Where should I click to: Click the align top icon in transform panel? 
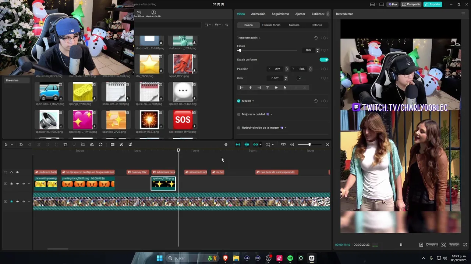[x=268, y=88]
